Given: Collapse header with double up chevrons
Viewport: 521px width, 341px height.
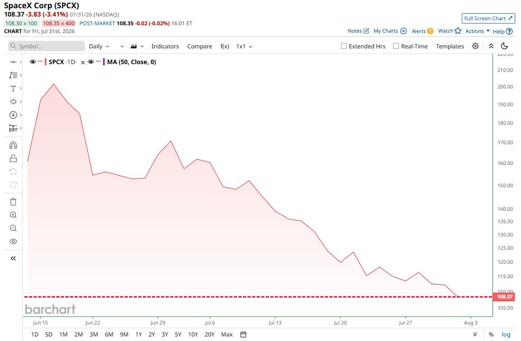Looking at the screenshot, I should 491,46.
